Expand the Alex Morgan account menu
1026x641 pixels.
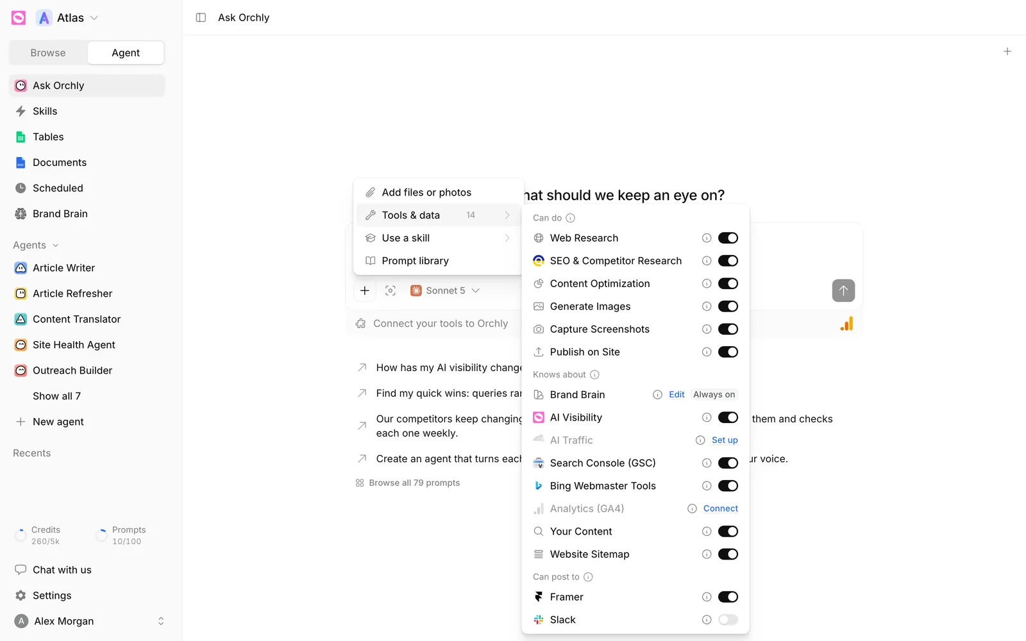[90, 621]
